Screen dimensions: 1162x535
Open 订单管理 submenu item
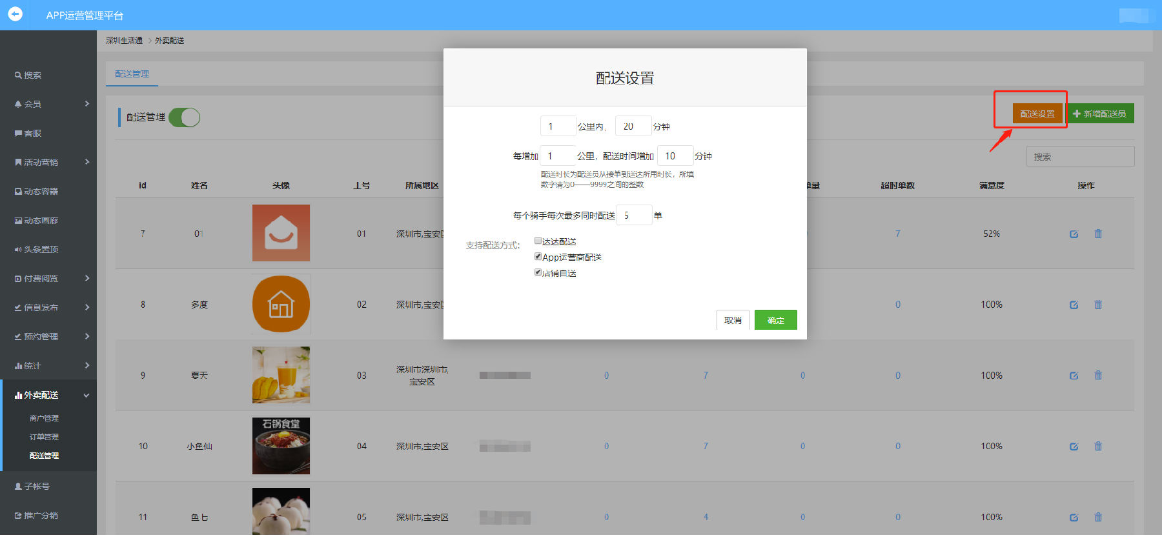[44, 437]
